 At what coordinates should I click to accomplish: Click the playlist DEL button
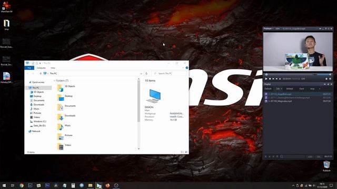click(x=319, y=156)
